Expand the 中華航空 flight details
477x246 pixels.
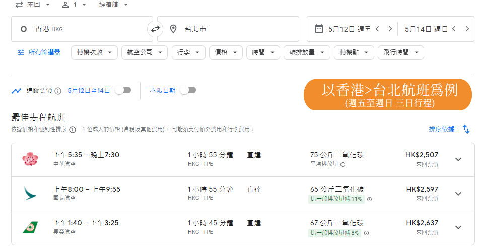point(458,159)
